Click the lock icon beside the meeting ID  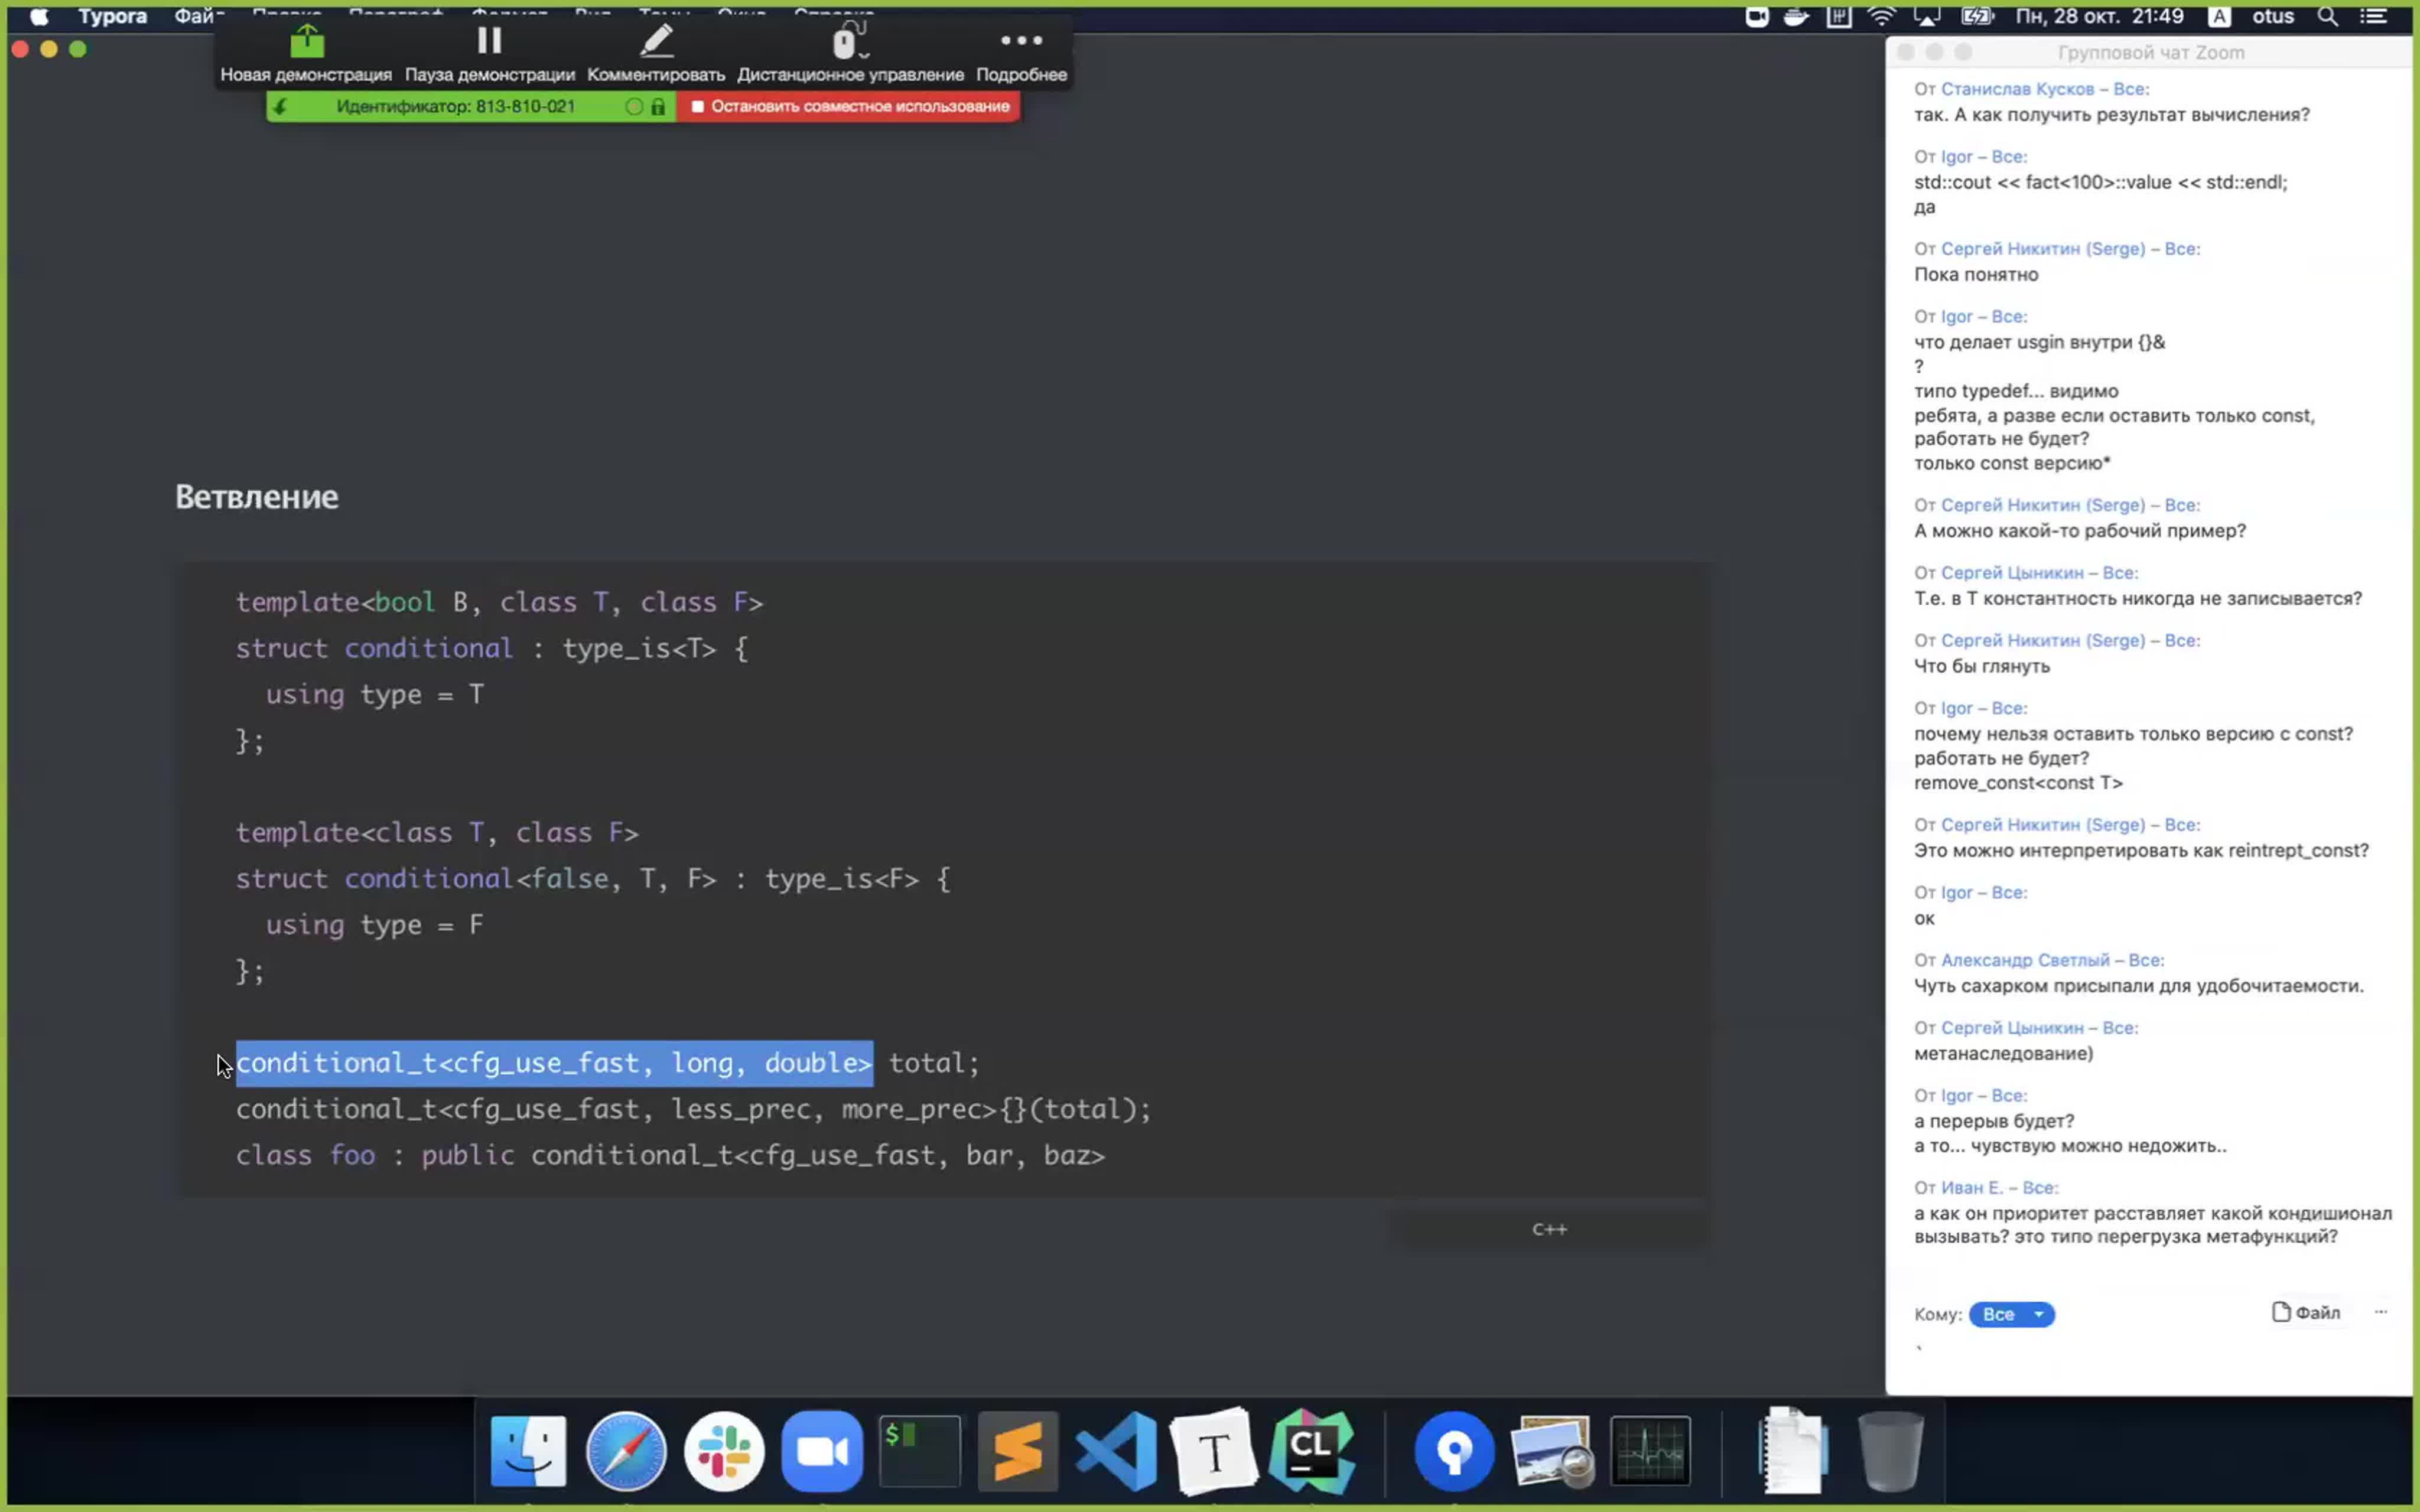(x=658, y=106)
